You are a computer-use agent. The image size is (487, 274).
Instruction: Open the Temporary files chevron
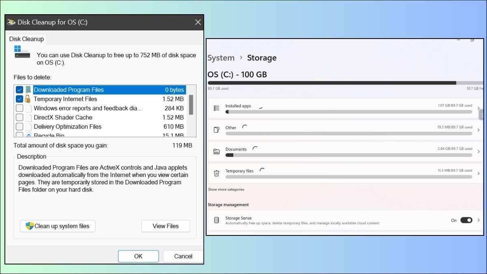479,173
